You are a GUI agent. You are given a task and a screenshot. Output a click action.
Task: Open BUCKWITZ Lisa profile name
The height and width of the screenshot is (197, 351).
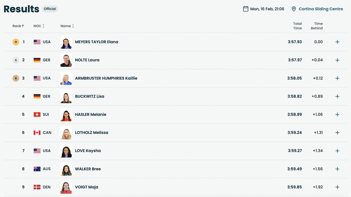click(90, 96)
